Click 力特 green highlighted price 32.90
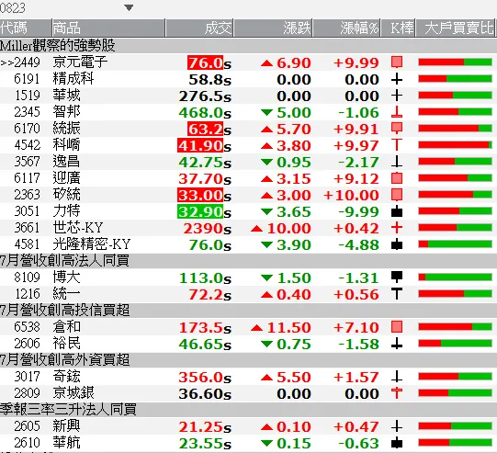This screenshot has width=497, height=453. (x=200, y=211)
